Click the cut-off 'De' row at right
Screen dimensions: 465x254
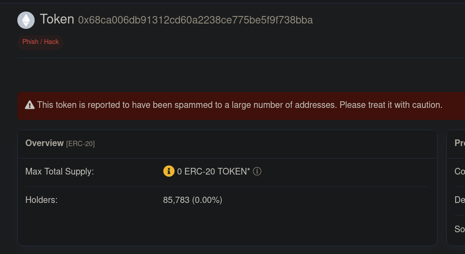pyautogui.click(x=459, y=200)
